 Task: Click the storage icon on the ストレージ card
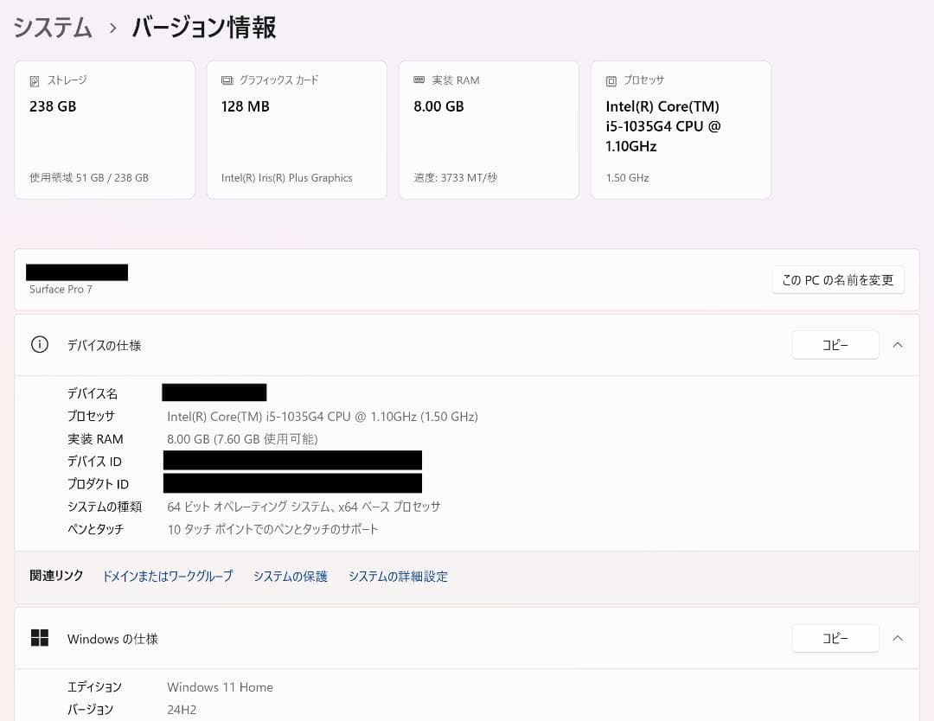(x=34, y=80)
